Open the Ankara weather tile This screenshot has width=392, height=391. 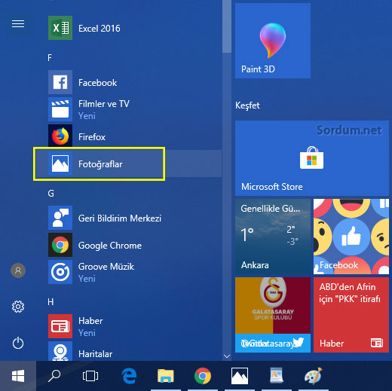tap(273, 237)
